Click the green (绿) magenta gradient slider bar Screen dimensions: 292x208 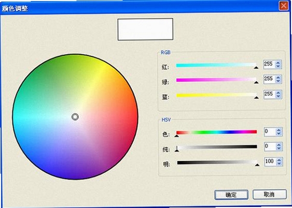[216, 80]
